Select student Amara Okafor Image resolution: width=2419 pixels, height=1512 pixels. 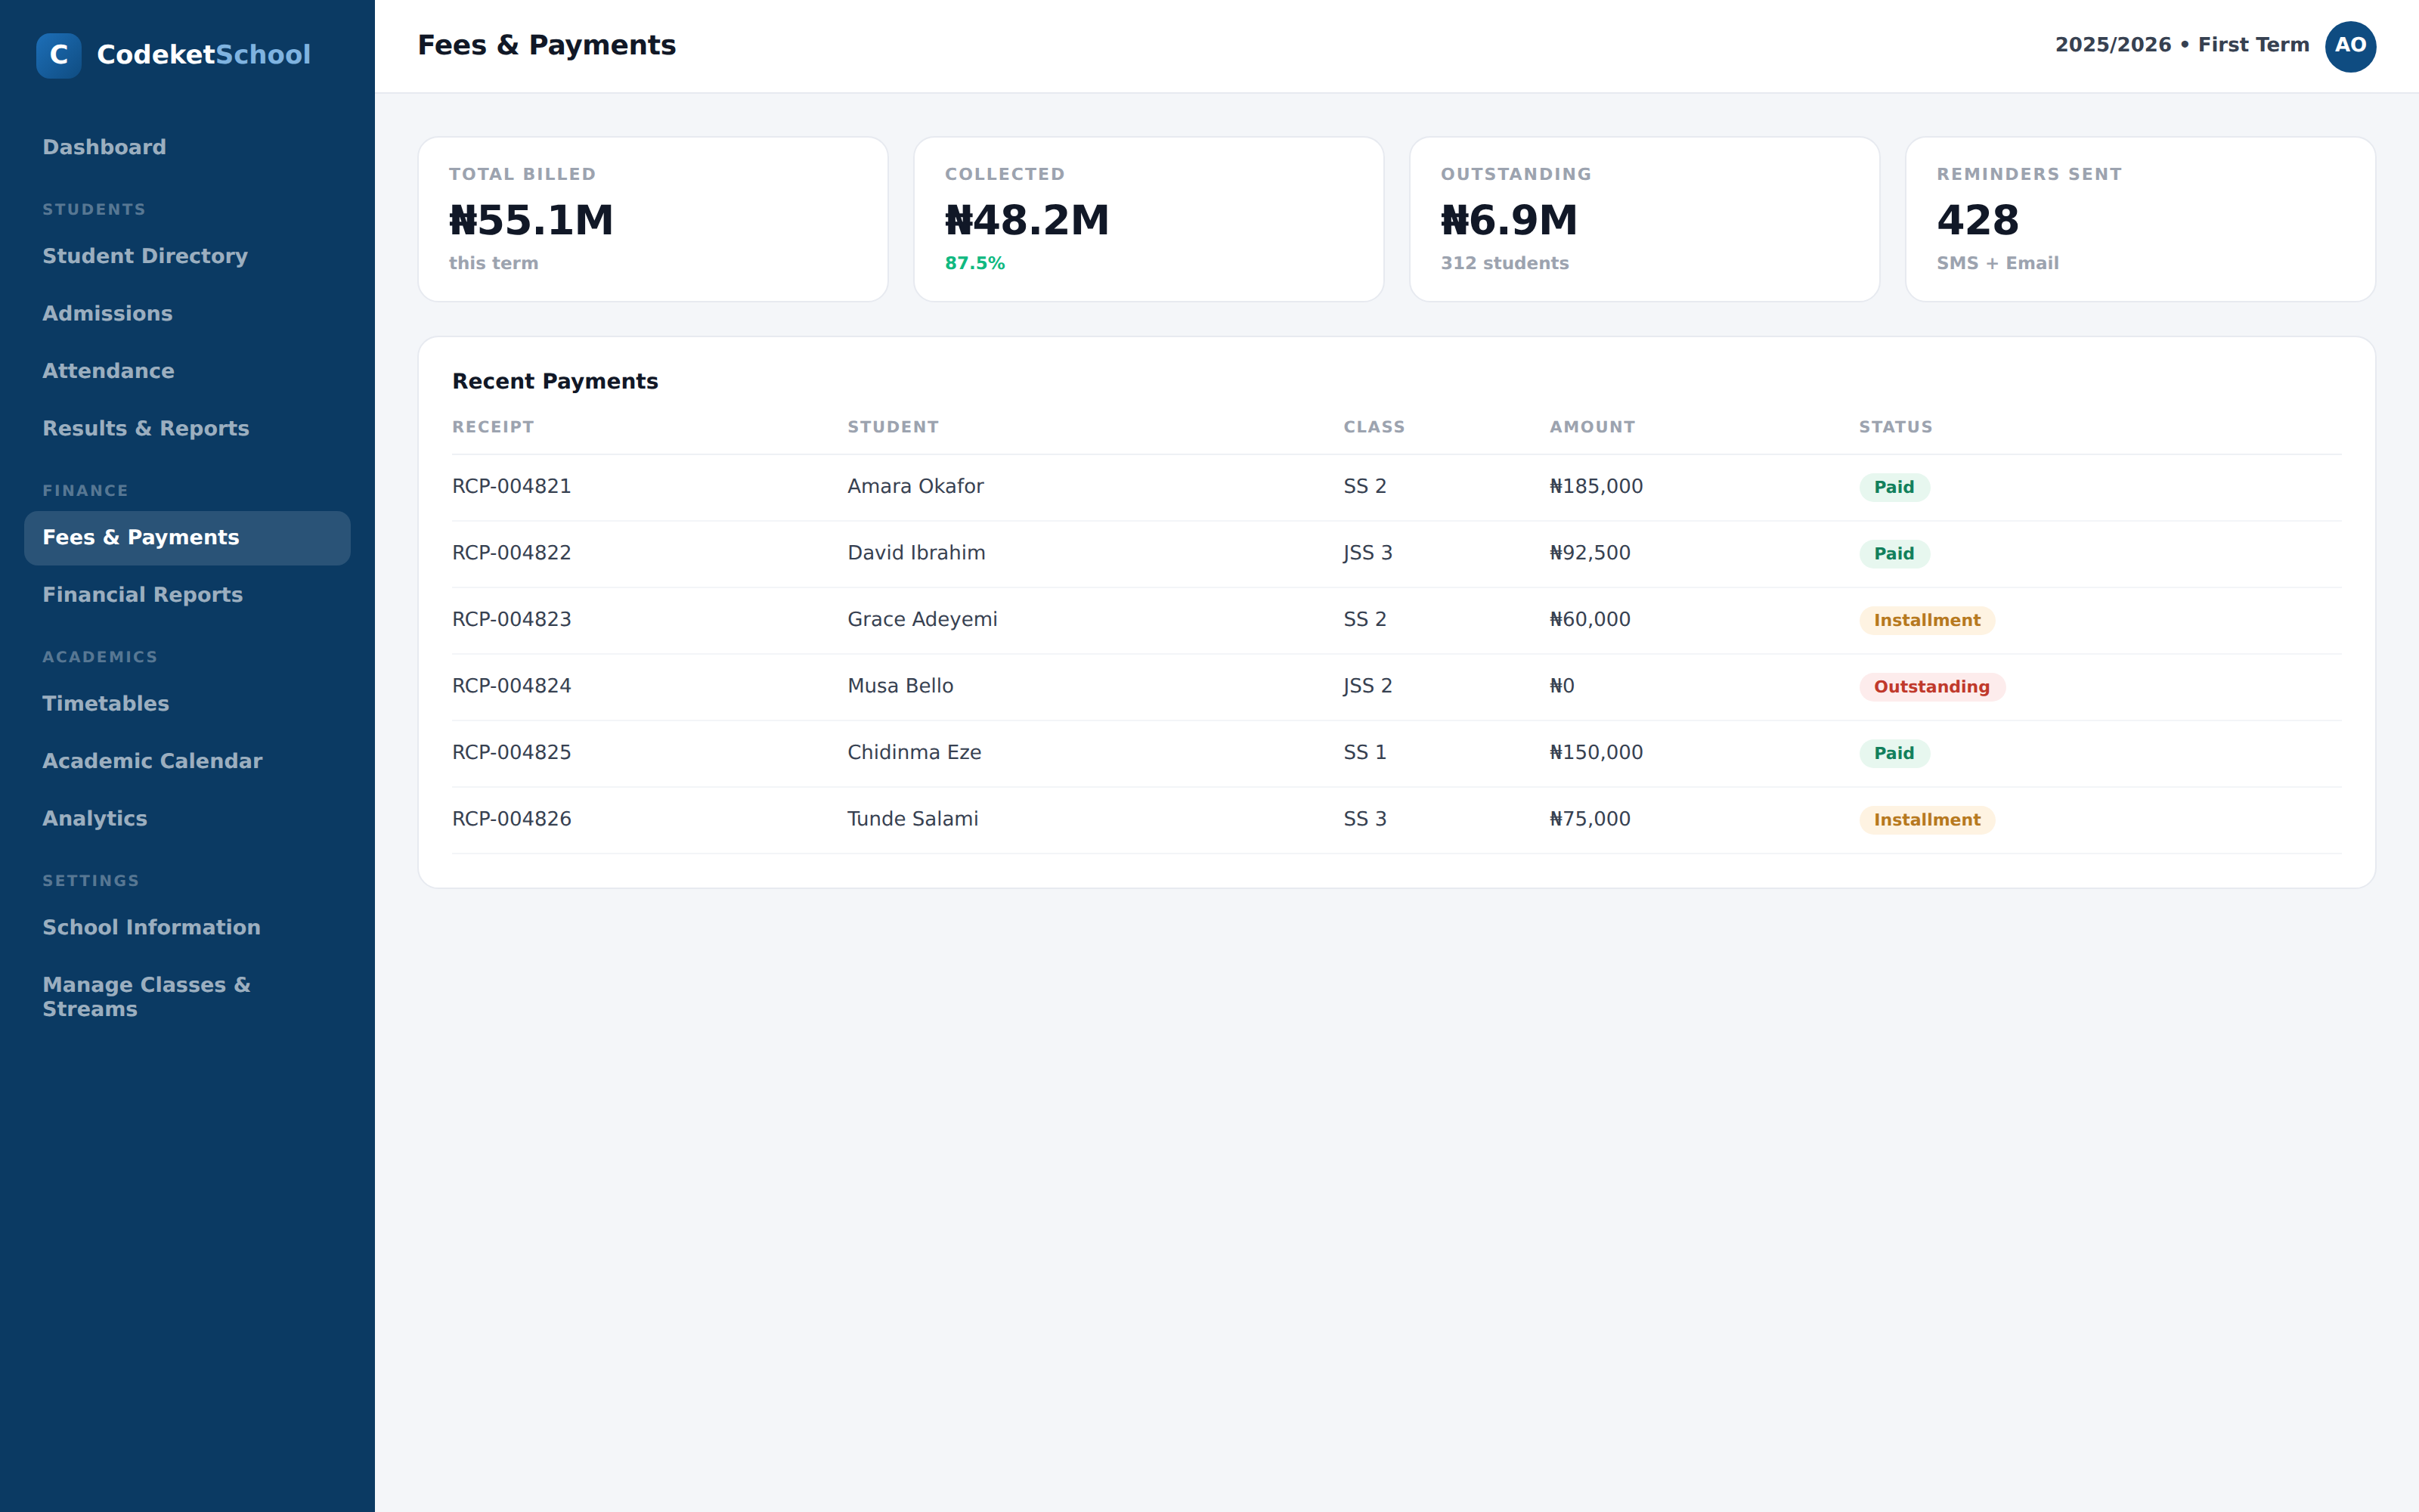click(915, 487)
